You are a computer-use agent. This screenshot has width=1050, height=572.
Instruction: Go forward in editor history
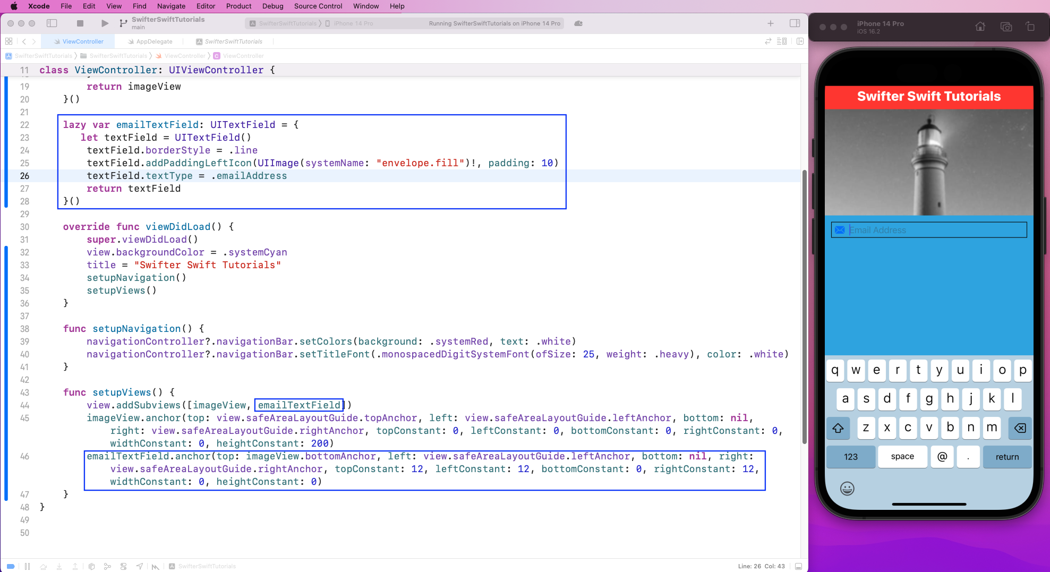34,41
